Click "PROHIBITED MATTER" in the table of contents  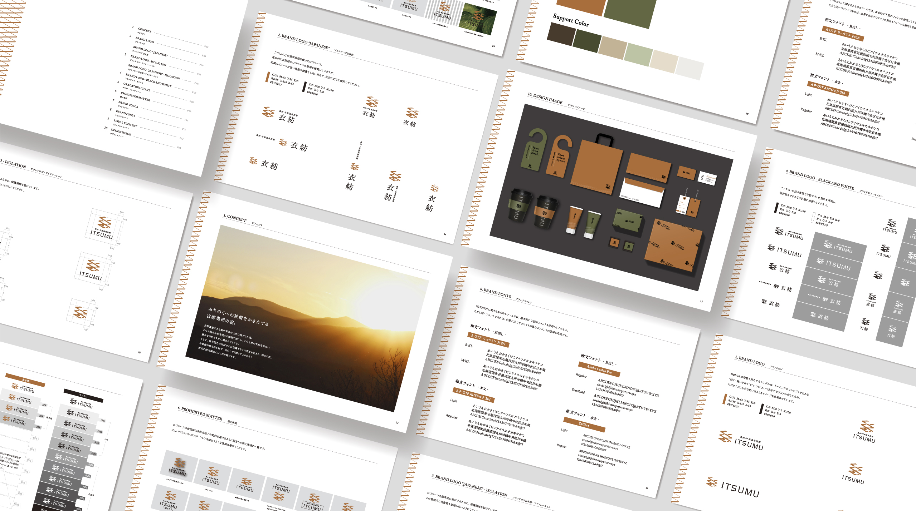135,96
